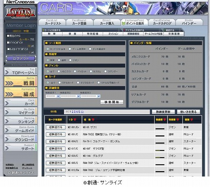Go to page 2 of card list
Viewport: 210px width, 187px height.
point(72,112)
